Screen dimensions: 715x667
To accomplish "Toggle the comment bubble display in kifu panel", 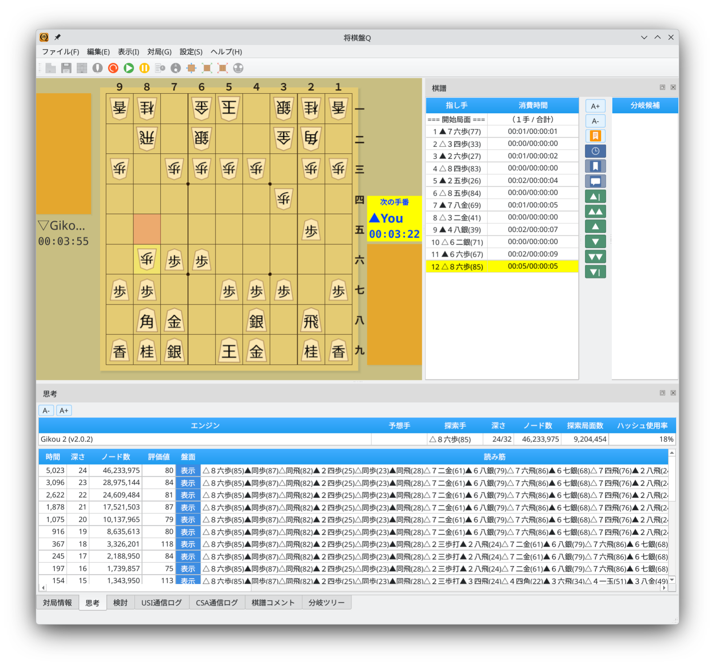I will [595, 181].
